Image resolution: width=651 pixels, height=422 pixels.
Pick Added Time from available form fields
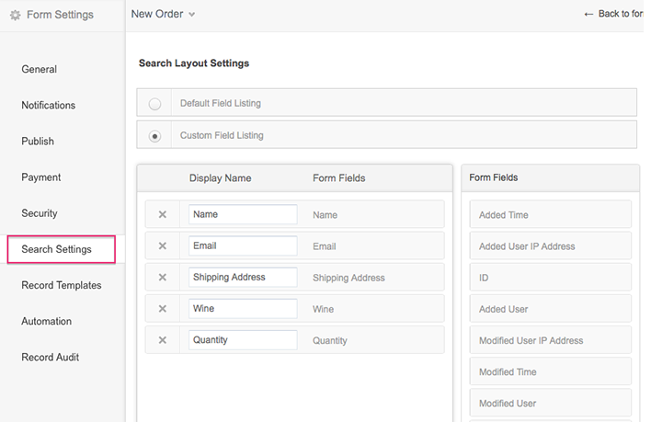point(550,215)
